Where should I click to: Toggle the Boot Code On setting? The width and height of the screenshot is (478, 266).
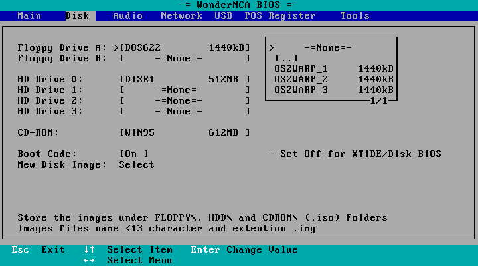134,154
